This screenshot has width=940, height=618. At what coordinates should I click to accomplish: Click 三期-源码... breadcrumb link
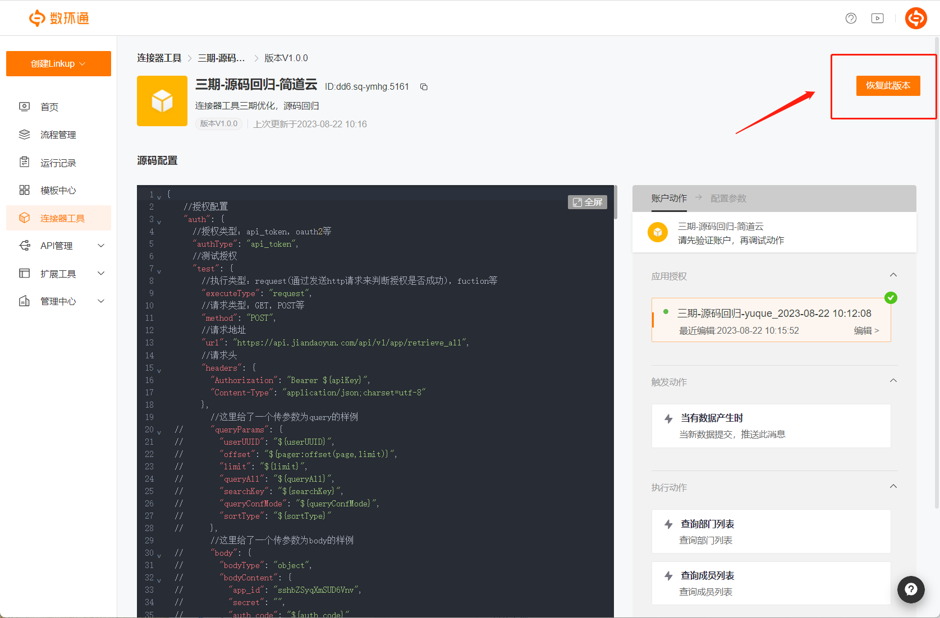click(221, 58)
